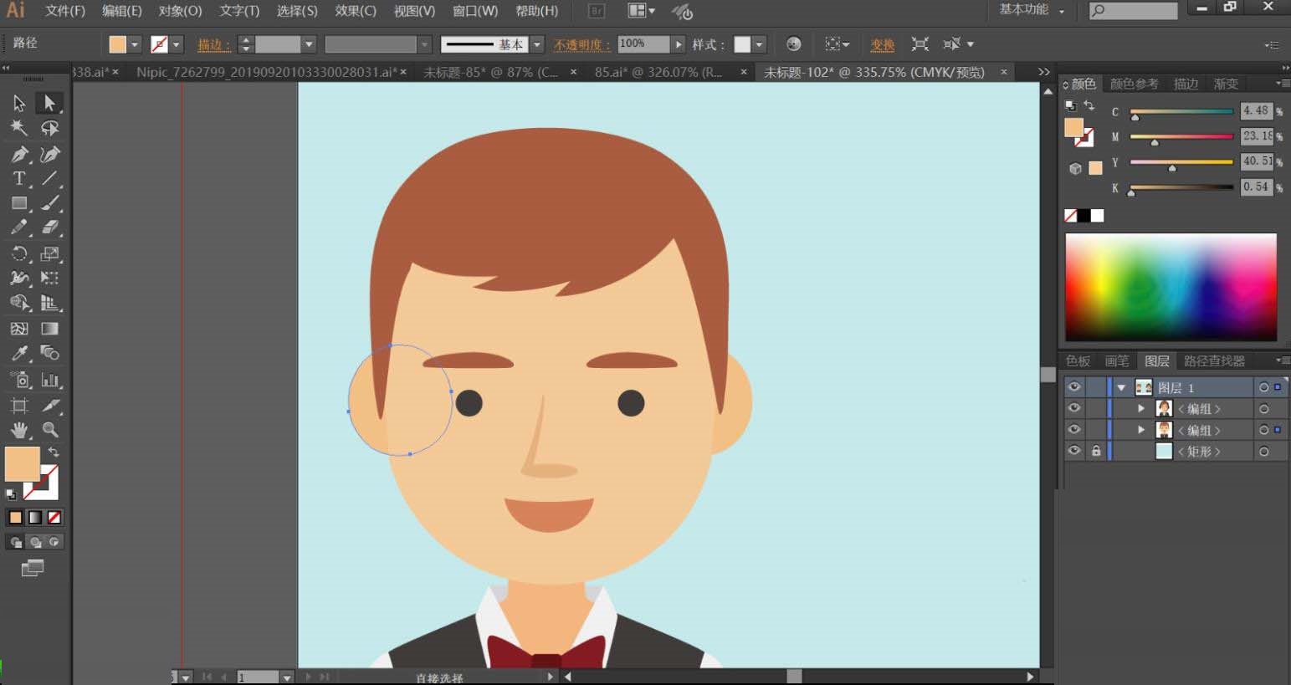Expand the first 编组 sublayer
Screen dimensions: 1291x685
coord(1141,409)
